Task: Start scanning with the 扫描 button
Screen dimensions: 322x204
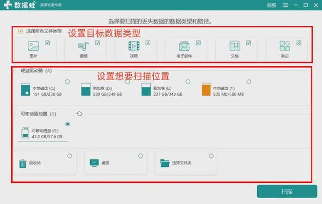Action: 287,191
